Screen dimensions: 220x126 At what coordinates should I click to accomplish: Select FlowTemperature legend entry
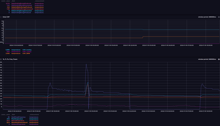pos(17,119)
